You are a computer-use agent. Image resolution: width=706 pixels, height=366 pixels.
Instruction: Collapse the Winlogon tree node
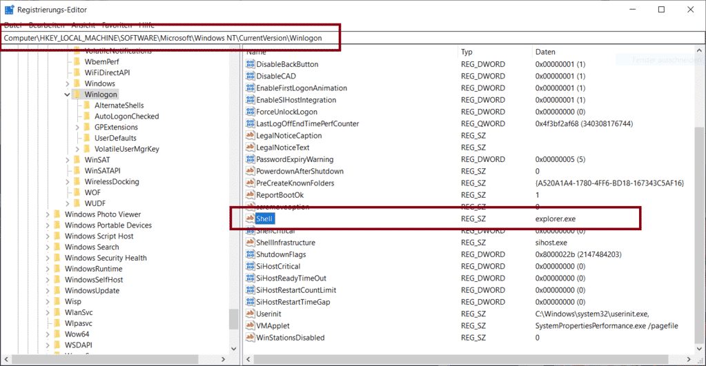click(67, 94)
